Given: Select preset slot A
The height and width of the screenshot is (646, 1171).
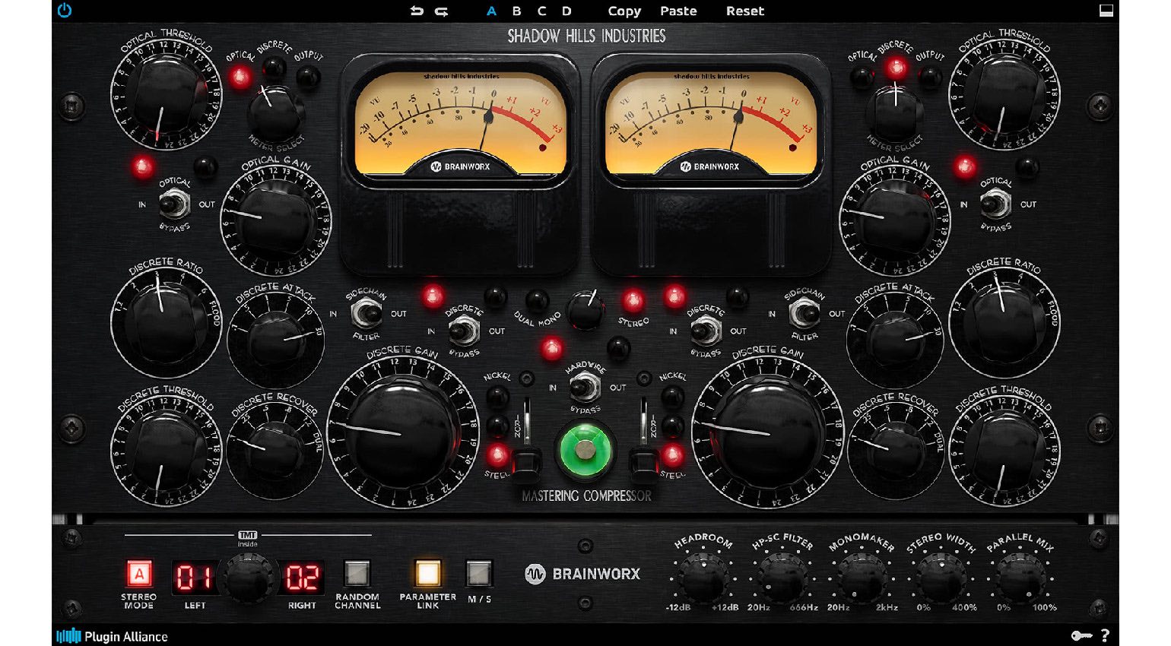Looking at the screenshot, I should (x=491, y=11).
